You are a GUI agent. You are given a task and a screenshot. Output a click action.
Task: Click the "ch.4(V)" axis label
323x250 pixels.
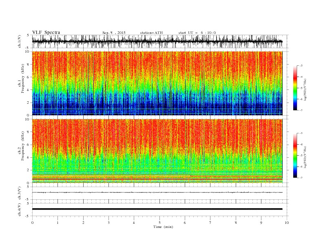tap(20, 210)
